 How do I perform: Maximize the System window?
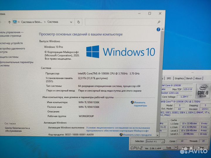pos(149,13)
